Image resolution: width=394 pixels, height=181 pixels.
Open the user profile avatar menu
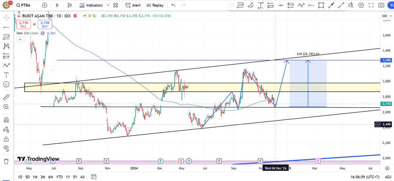(x=6, y=5)
